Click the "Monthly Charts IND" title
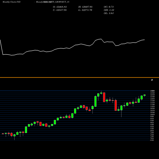Viewport: 159px width, 159px height. tap(11, 2)
